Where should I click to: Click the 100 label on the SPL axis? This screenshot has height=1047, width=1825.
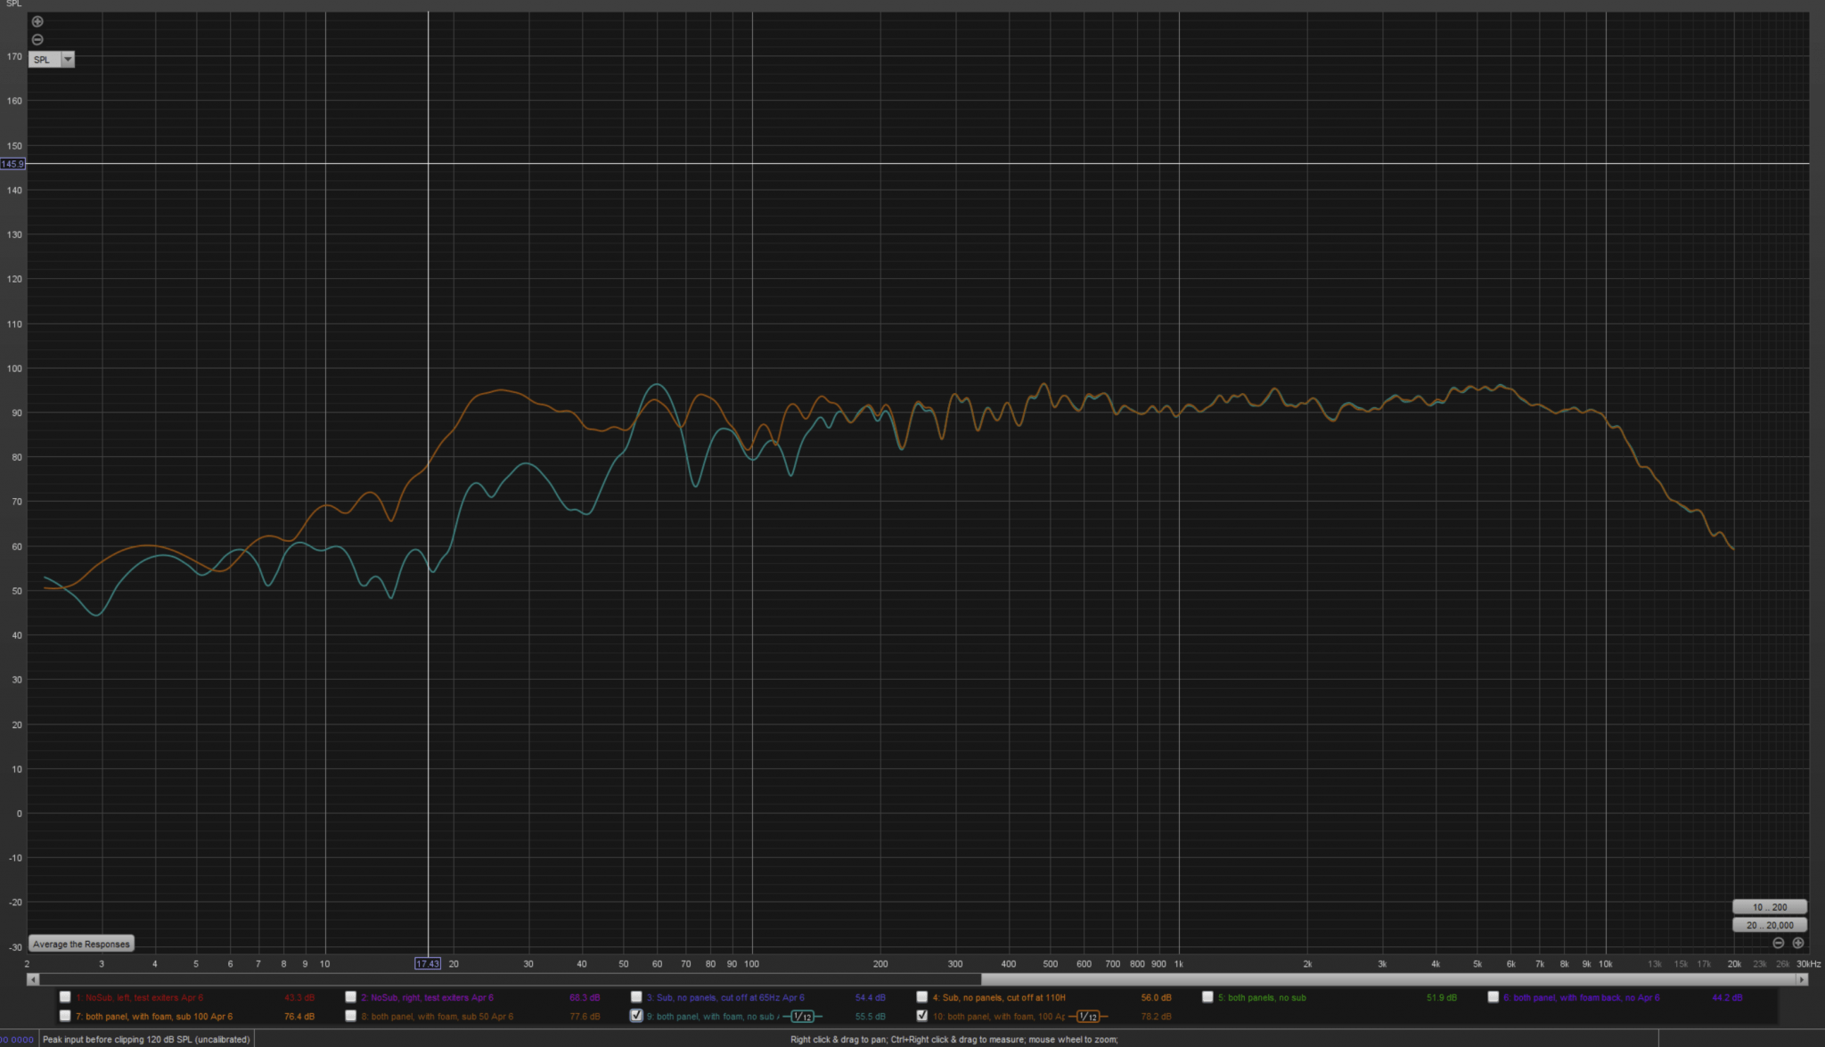[x=14, y=368]
